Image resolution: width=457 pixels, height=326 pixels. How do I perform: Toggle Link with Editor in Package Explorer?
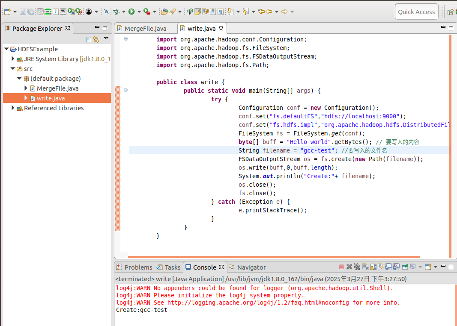pyautogui.click(x=96, y=39)
